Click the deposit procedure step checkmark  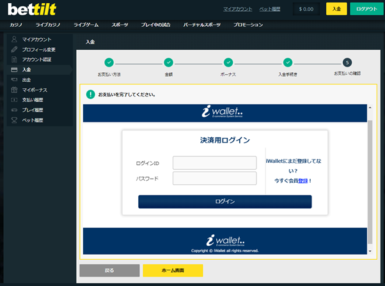(x=288, y=63)
